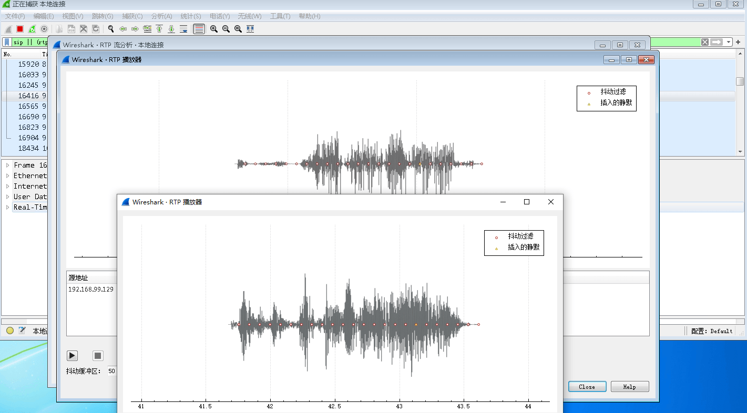
Task: Clear the display filter
Action: click(x=705, y=42)
